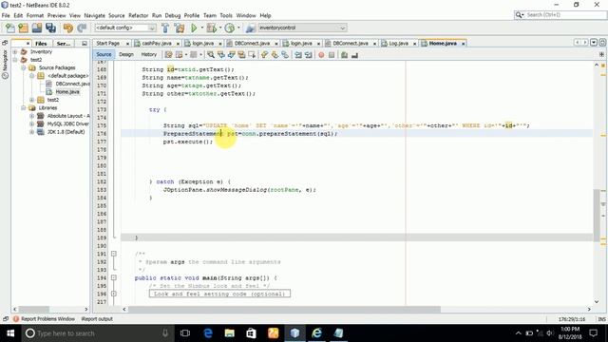Click the Projects panel horizontal scrollbar

tap(50, 310)
